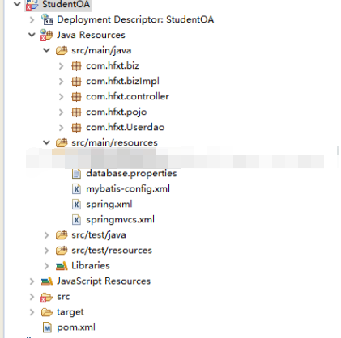Image resolution: width=341 pixels, height=338 pixels.
Task: Select the com.hfxt.bizImpl package
Action: [x=122, y=81]
